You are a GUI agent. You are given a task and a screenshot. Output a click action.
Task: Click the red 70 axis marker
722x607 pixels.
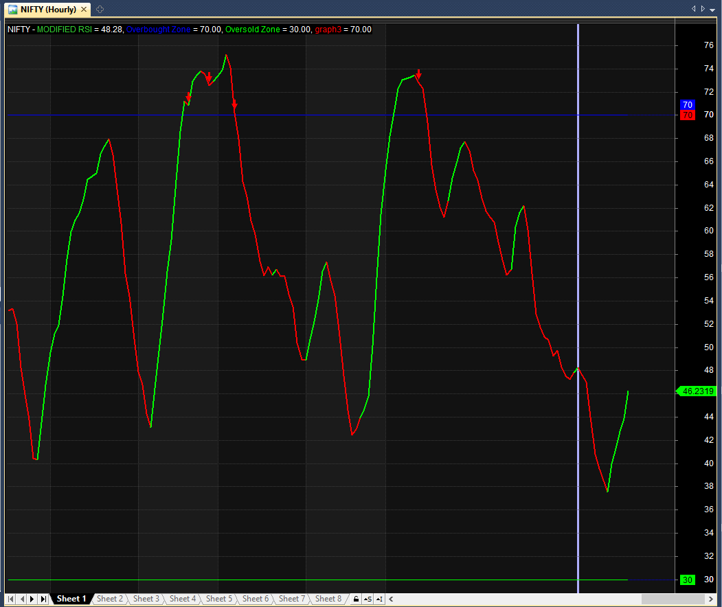point(688,115)
